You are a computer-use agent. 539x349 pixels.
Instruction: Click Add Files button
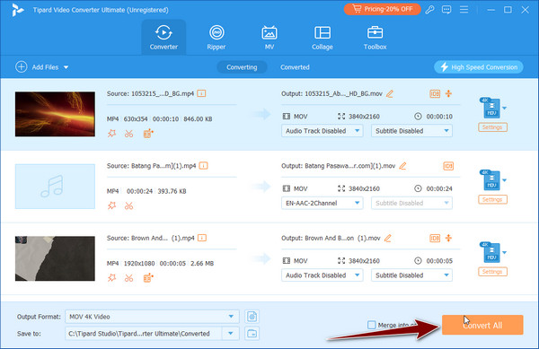(x=37, y=67)
